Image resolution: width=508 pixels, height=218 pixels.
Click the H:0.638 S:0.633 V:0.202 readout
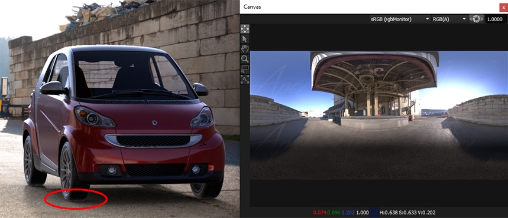[x=407, y=213]
